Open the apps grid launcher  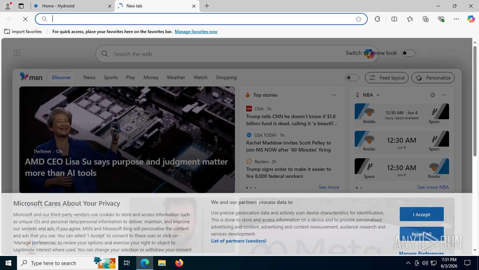[x=17, y=53]
